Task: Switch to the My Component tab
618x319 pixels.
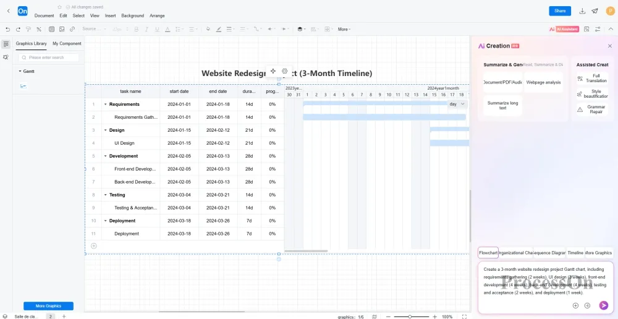Action: click(67, 44)
